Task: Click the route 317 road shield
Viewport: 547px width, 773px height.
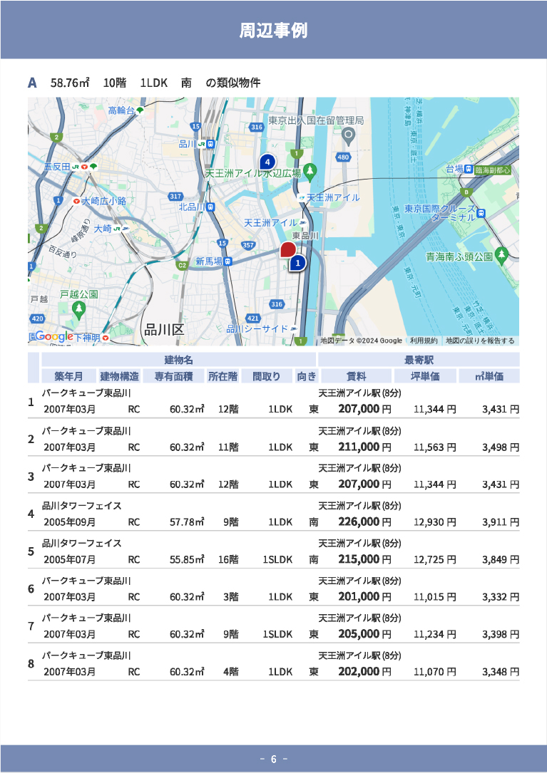Action: 175,196
